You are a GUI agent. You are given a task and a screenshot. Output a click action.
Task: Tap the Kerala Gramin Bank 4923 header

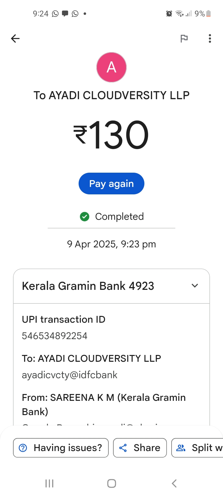tap(88, 286)
